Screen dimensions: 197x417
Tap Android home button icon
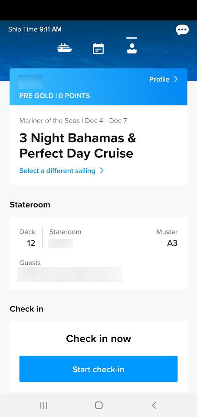[x=99, y=405]
